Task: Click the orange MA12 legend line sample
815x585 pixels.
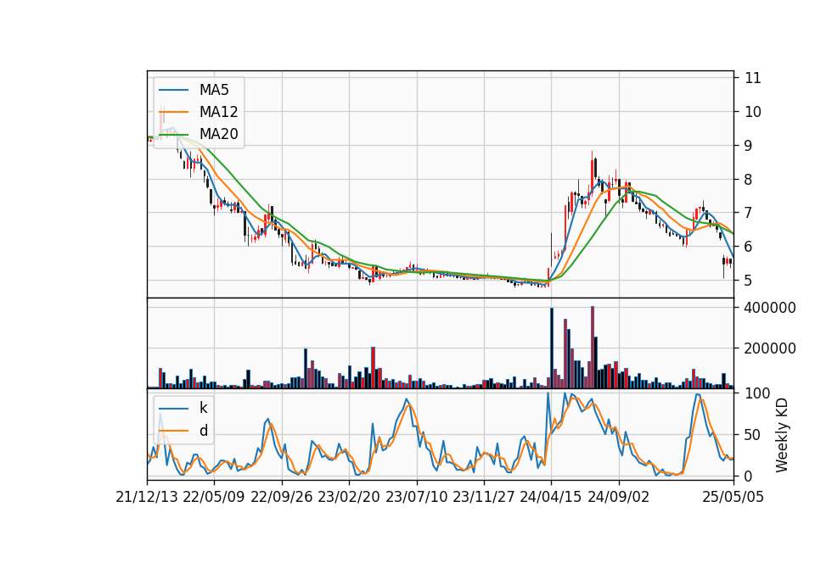Action: pyautogui.click(x=173, y=112)
